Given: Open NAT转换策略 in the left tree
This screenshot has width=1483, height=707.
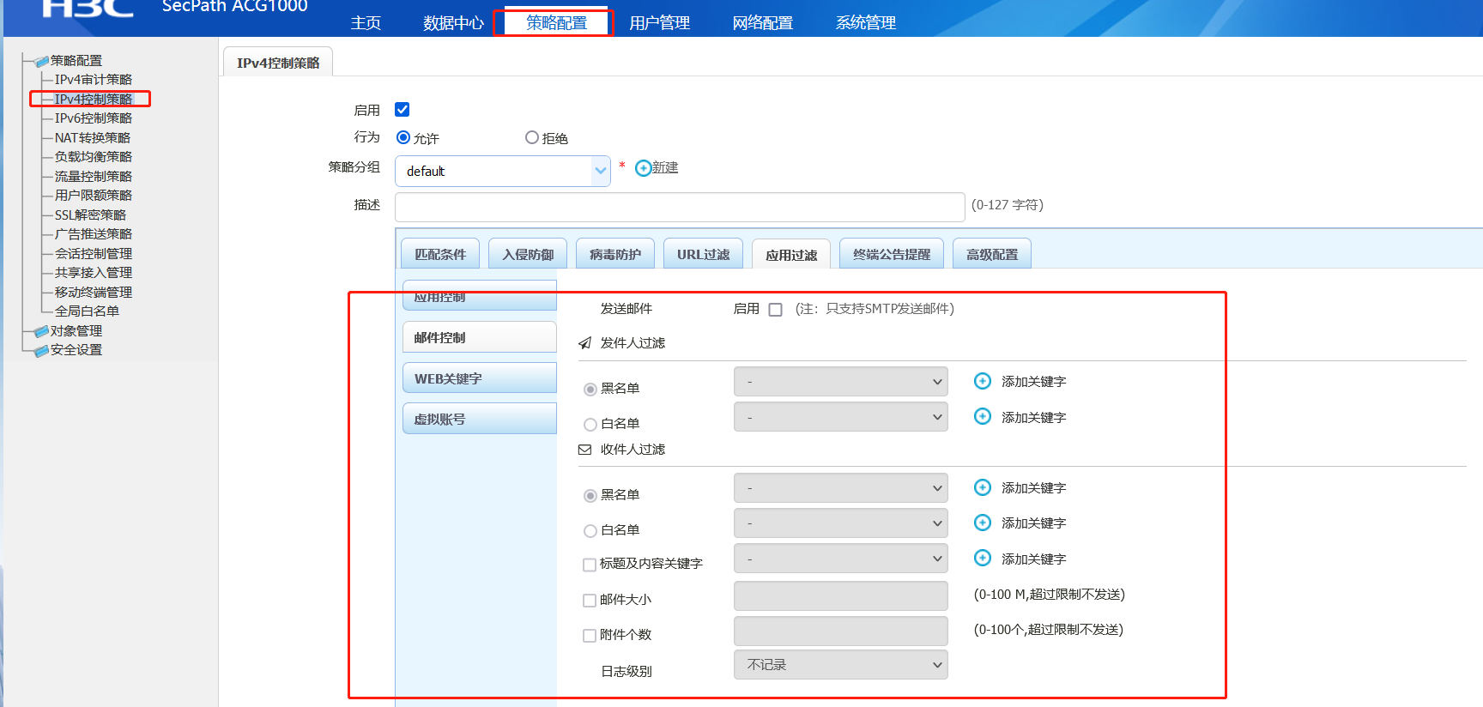Looking at the screenshot, I should (93, 137).
